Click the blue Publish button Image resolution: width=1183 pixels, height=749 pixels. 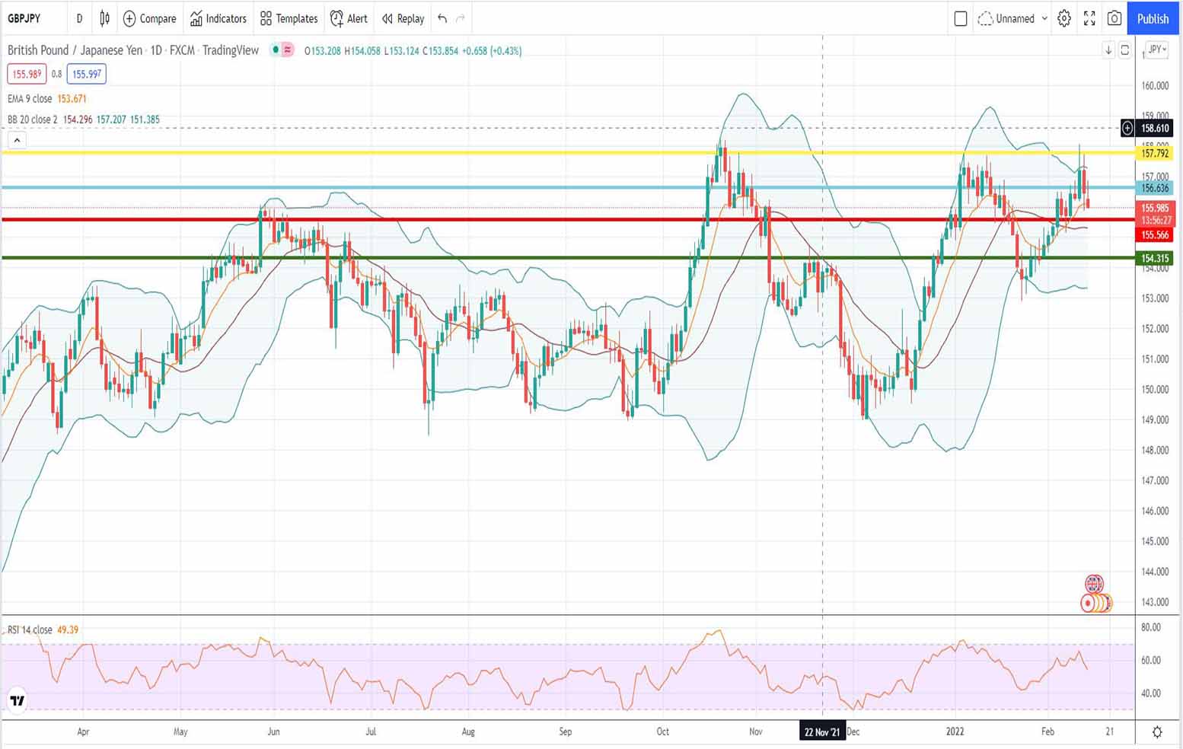(x=1153, y=18)
